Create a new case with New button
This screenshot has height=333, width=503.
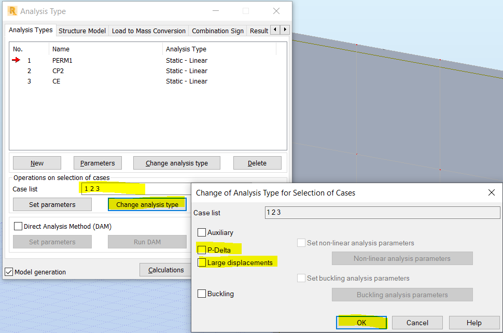coord(36,162)
